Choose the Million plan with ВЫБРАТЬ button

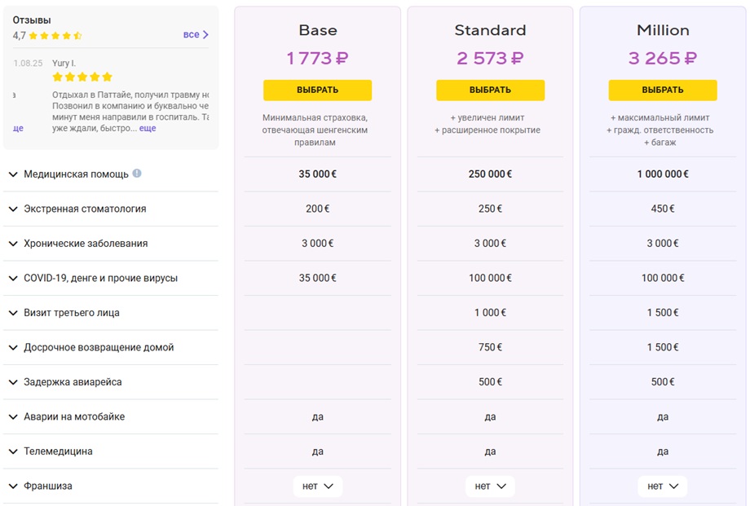pos(663,90)
